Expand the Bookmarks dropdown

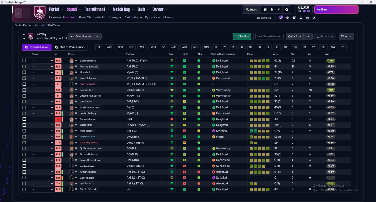point(266,18)
